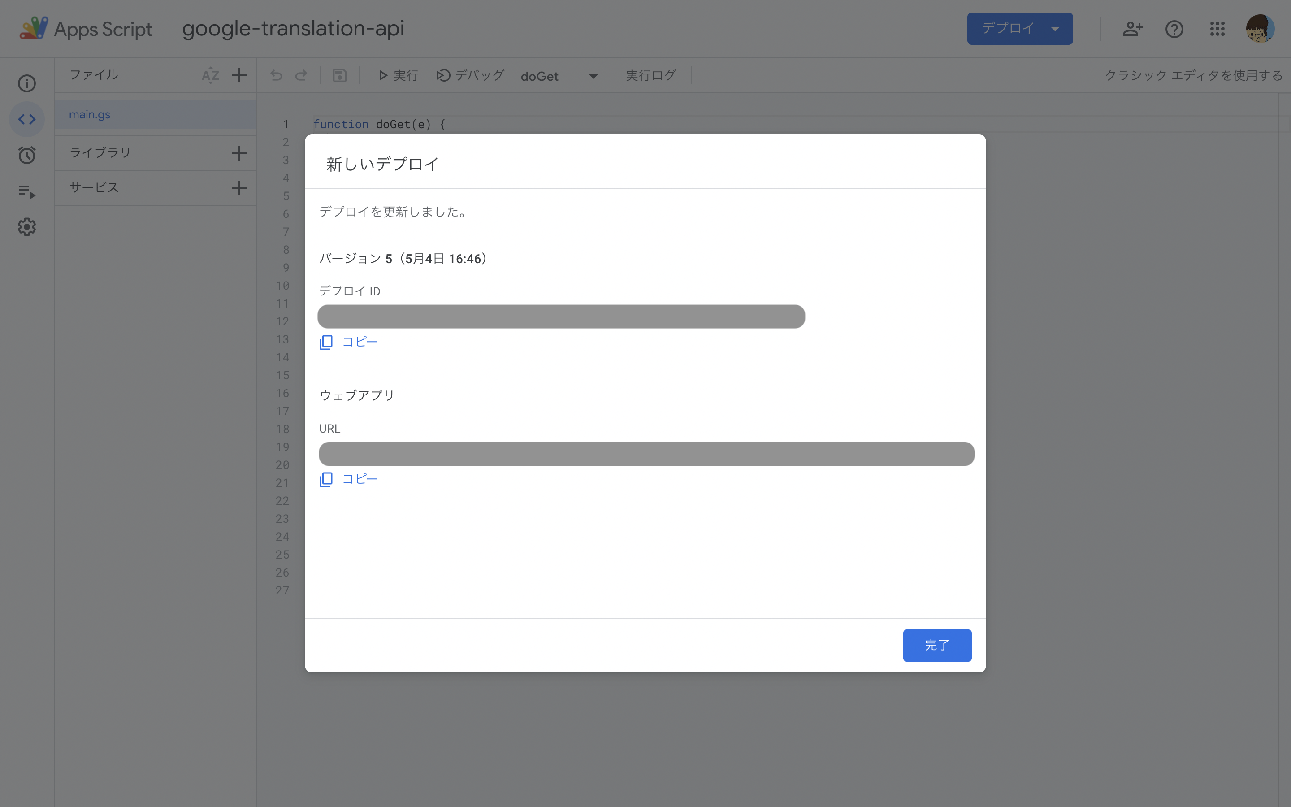Open the Executions list icon
The image size is (1291, 807).
(27, 191)
